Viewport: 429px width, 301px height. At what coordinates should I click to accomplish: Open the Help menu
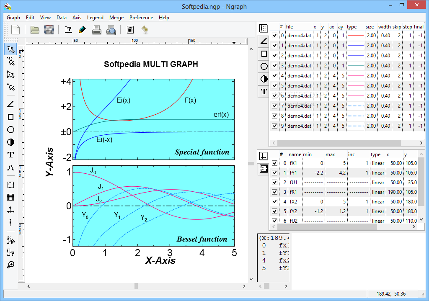pos(164,18)
